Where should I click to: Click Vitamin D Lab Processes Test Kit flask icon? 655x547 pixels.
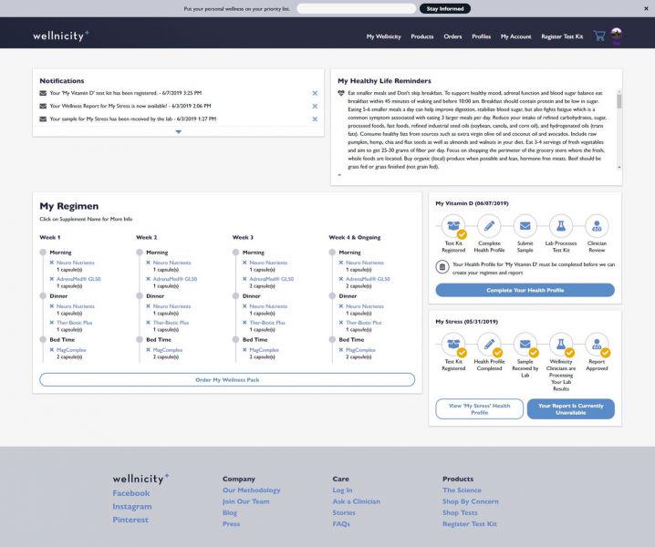(x=561, y=226)
